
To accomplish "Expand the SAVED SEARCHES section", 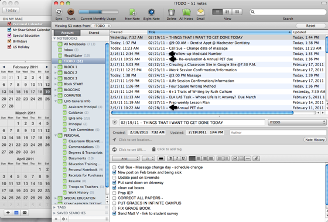I will (x=54, y=213).
